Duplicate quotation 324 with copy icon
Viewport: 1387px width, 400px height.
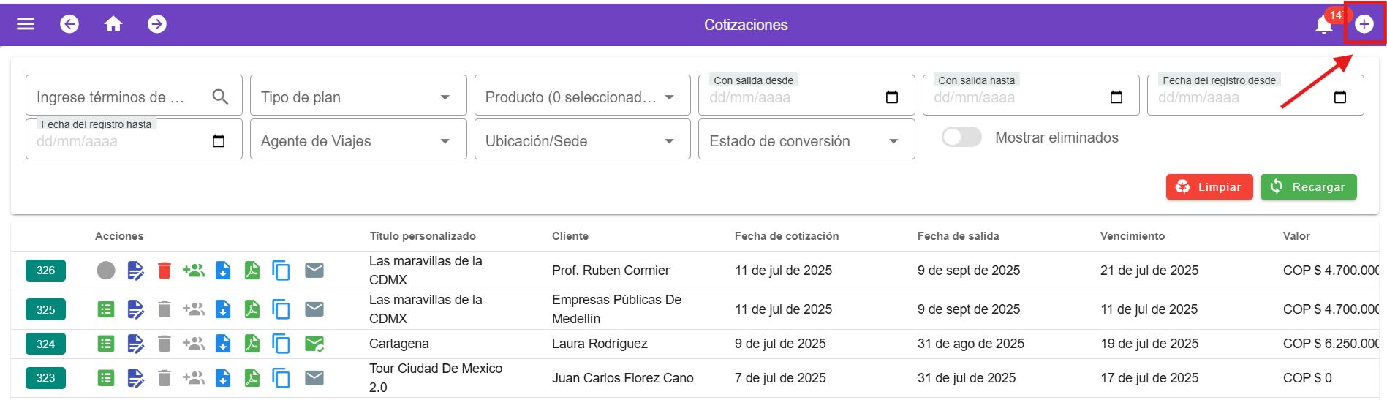pyautogui.click(x=281, y=344)
